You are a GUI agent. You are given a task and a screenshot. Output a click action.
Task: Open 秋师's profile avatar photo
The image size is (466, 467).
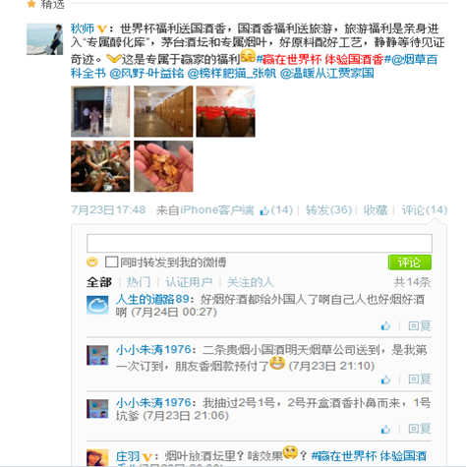click(44, 39)
